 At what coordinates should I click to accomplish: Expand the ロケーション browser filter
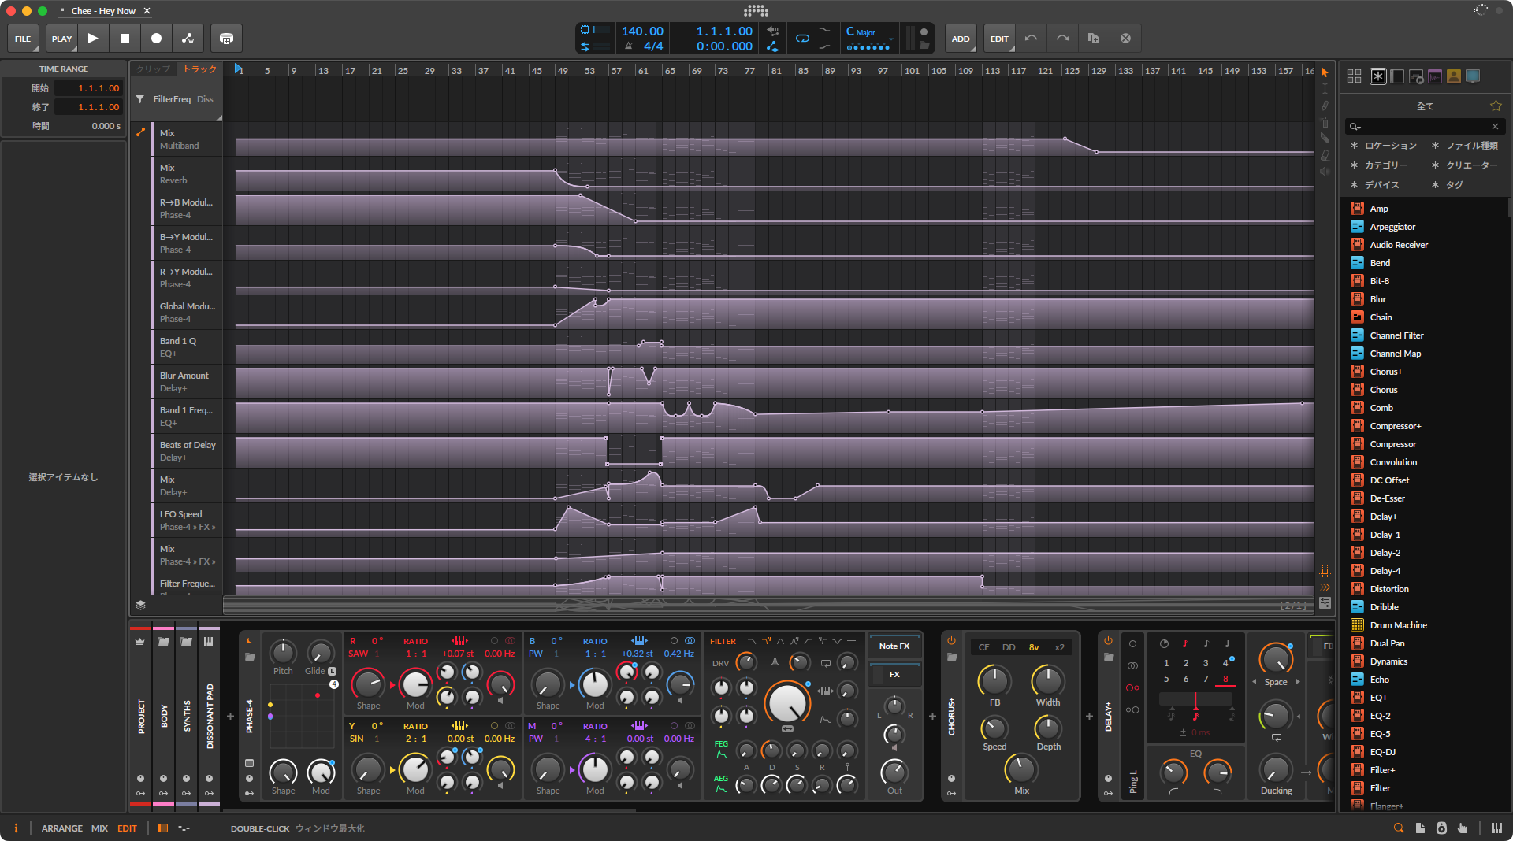[x=1390, y=146]
